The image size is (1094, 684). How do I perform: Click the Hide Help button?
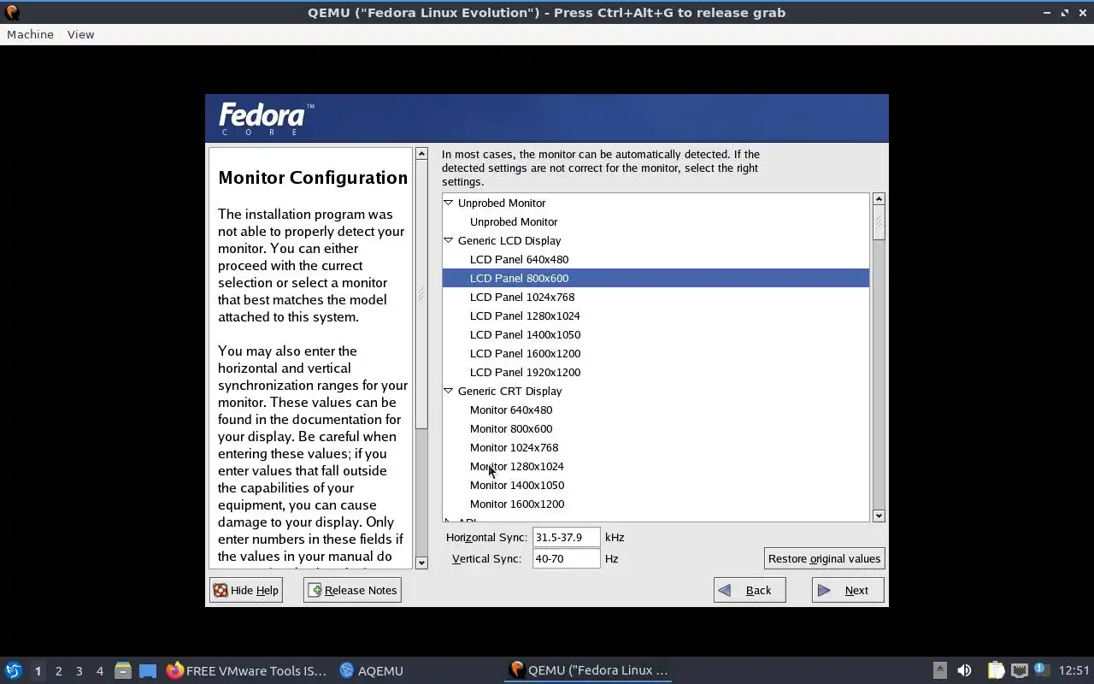coord(246,590)
